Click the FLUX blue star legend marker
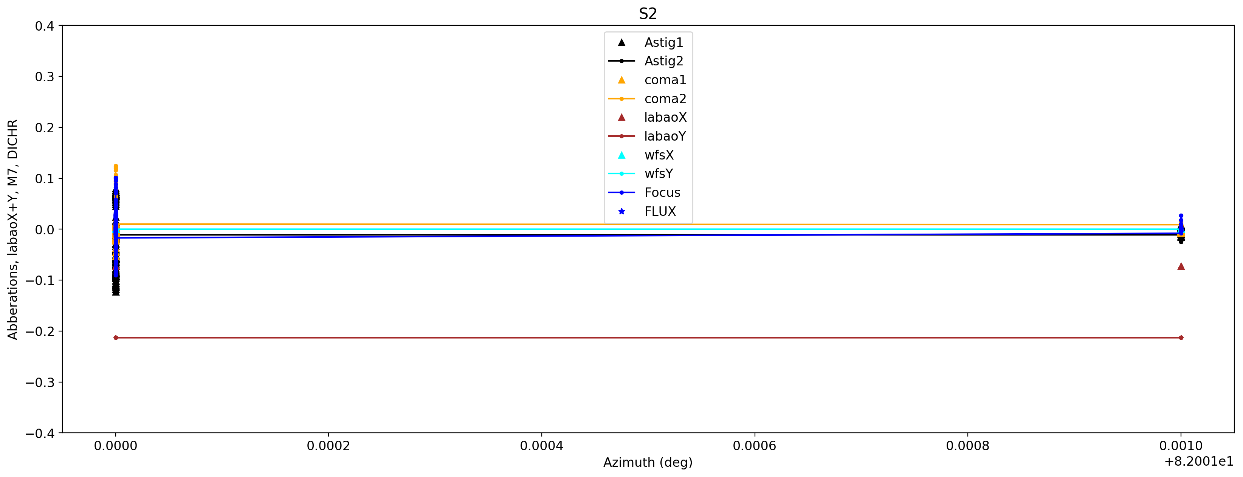Image resolution: width=1243 pixels, height=477 pixels. [621, 211]
